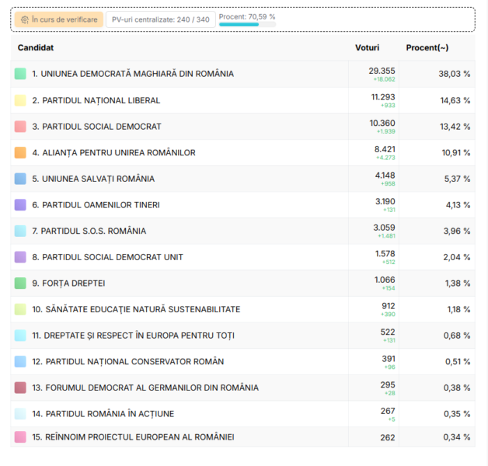488x466 pixels.
Task: Click the 'În curs de verificare' status badge
Action: coord(58,19)
